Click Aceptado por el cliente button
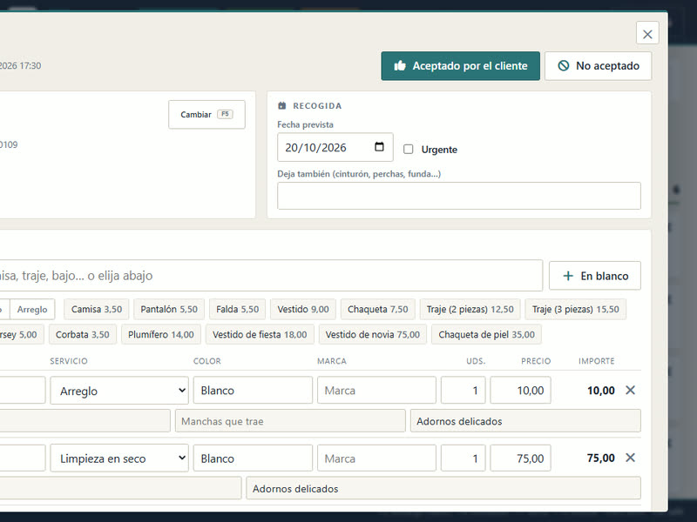The image size is (697, 522). [x=461, y=66]
